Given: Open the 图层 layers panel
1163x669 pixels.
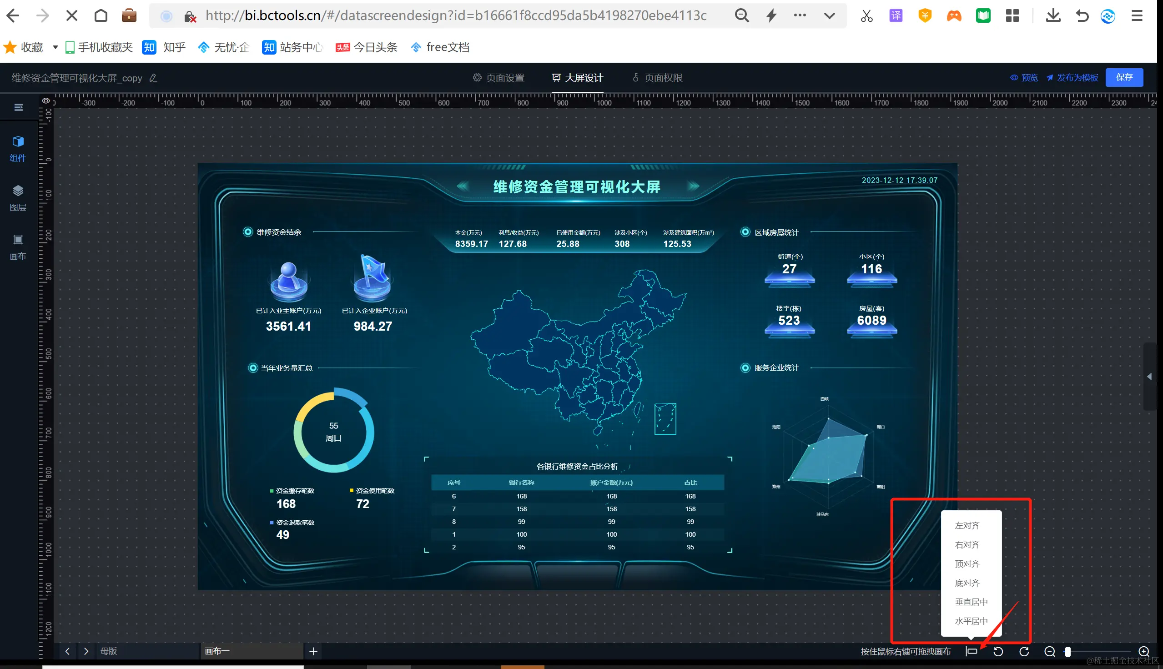Looking at the screenshot, I should point(18,197).
